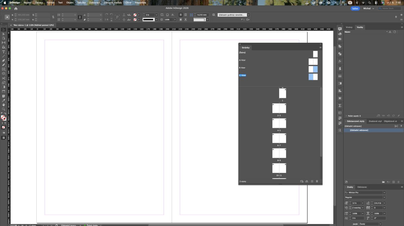Viewport: 404px width, 226px height.
Task: Open the font size 12 b dropdown
Action: (x=362, y=203)
